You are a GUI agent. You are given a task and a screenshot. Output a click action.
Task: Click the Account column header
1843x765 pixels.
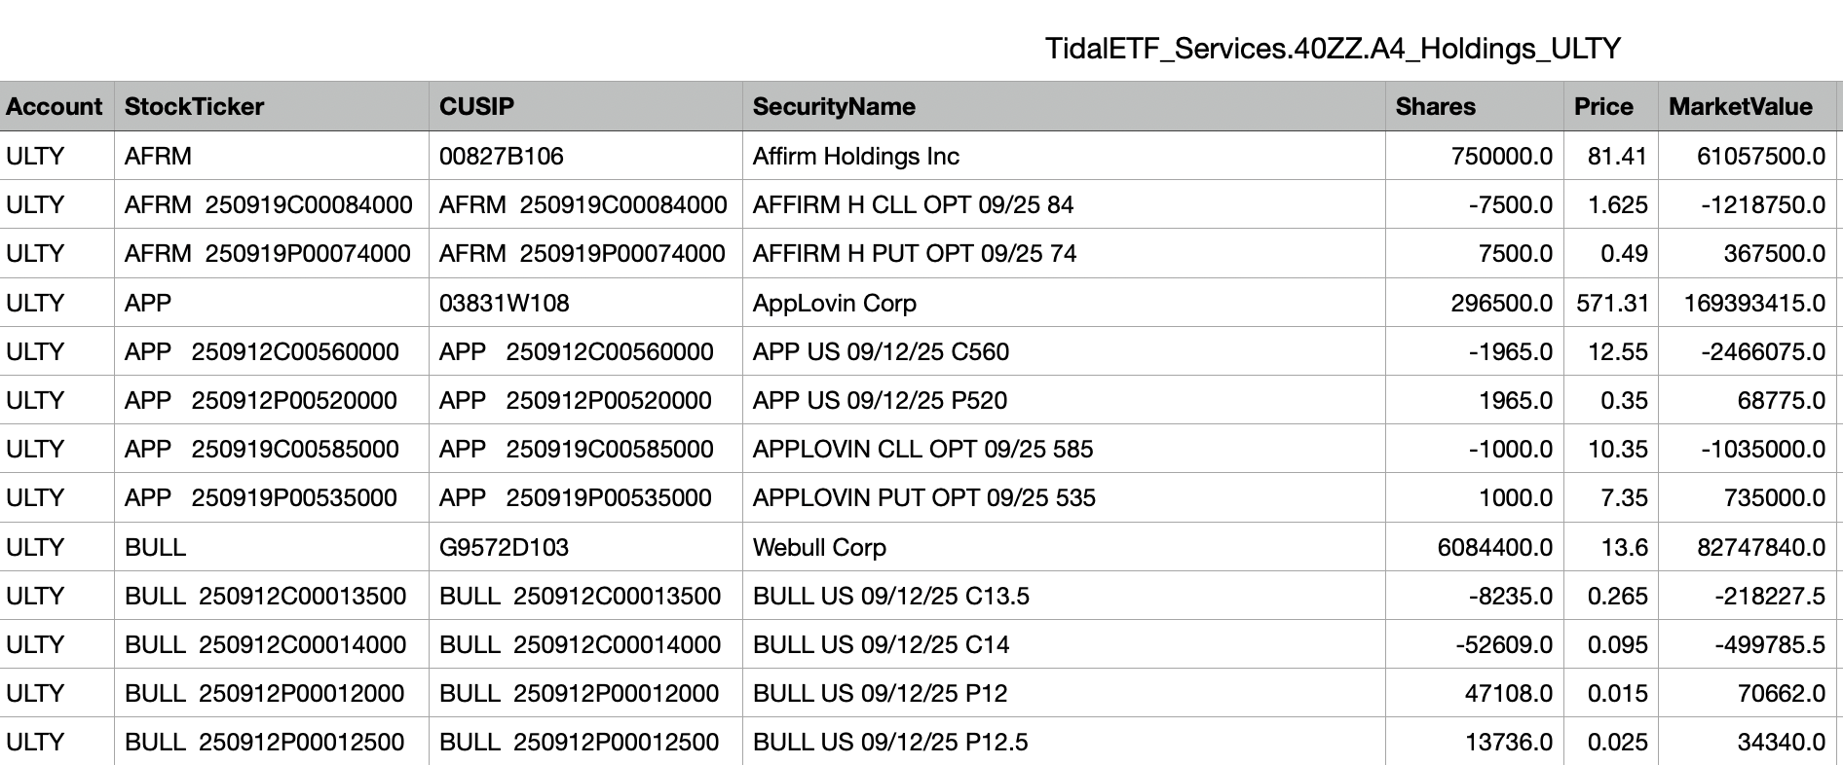click(x=55, y=106)
